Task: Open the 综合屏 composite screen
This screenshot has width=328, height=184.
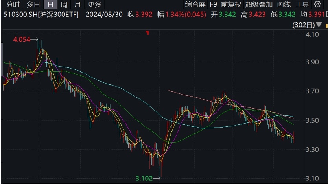Action: (x=195, y=5)
